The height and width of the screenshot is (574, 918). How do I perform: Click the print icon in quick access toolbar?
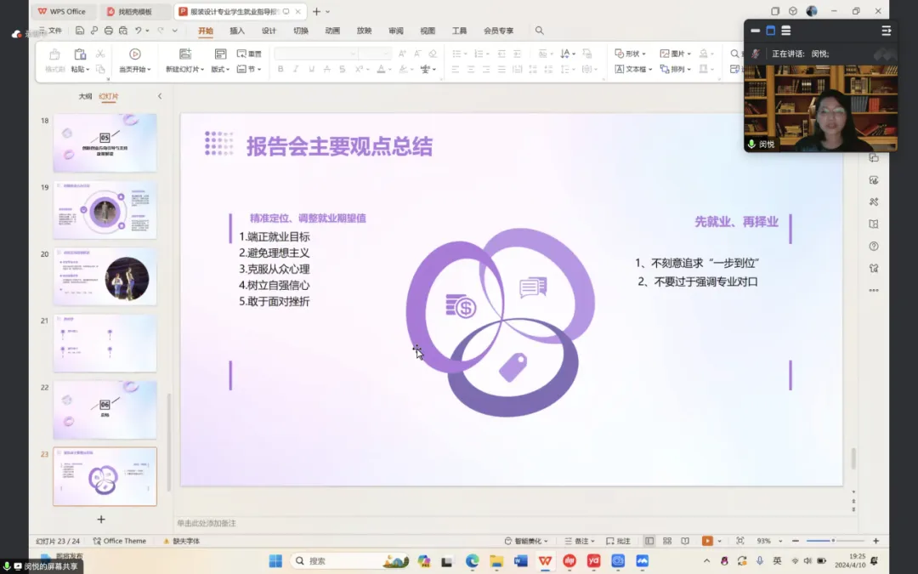coord(108,31)
